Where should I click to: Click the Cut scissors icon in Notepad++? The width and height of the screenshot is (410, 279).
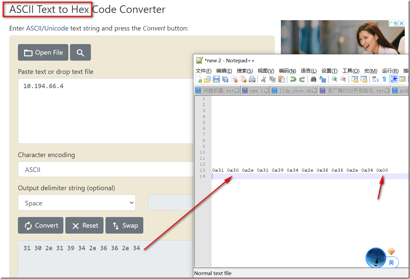[264, 79]
